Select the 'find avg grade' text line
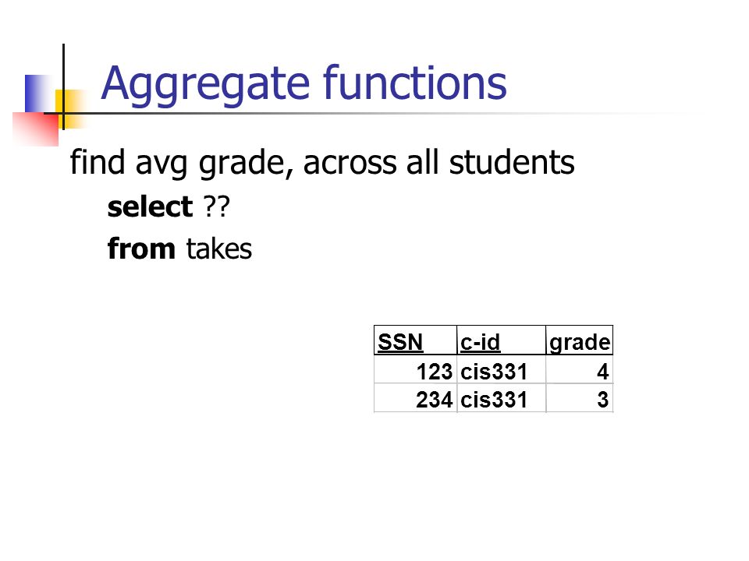749x561 pixels. [x=322, y=163]
